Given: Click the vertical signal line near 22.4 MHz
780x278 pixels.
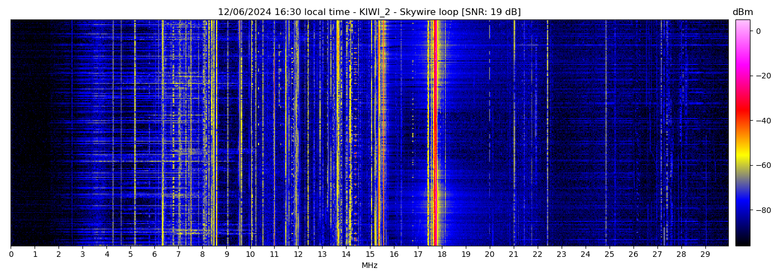Looking at the screenshot, I should tap(547, 133).
